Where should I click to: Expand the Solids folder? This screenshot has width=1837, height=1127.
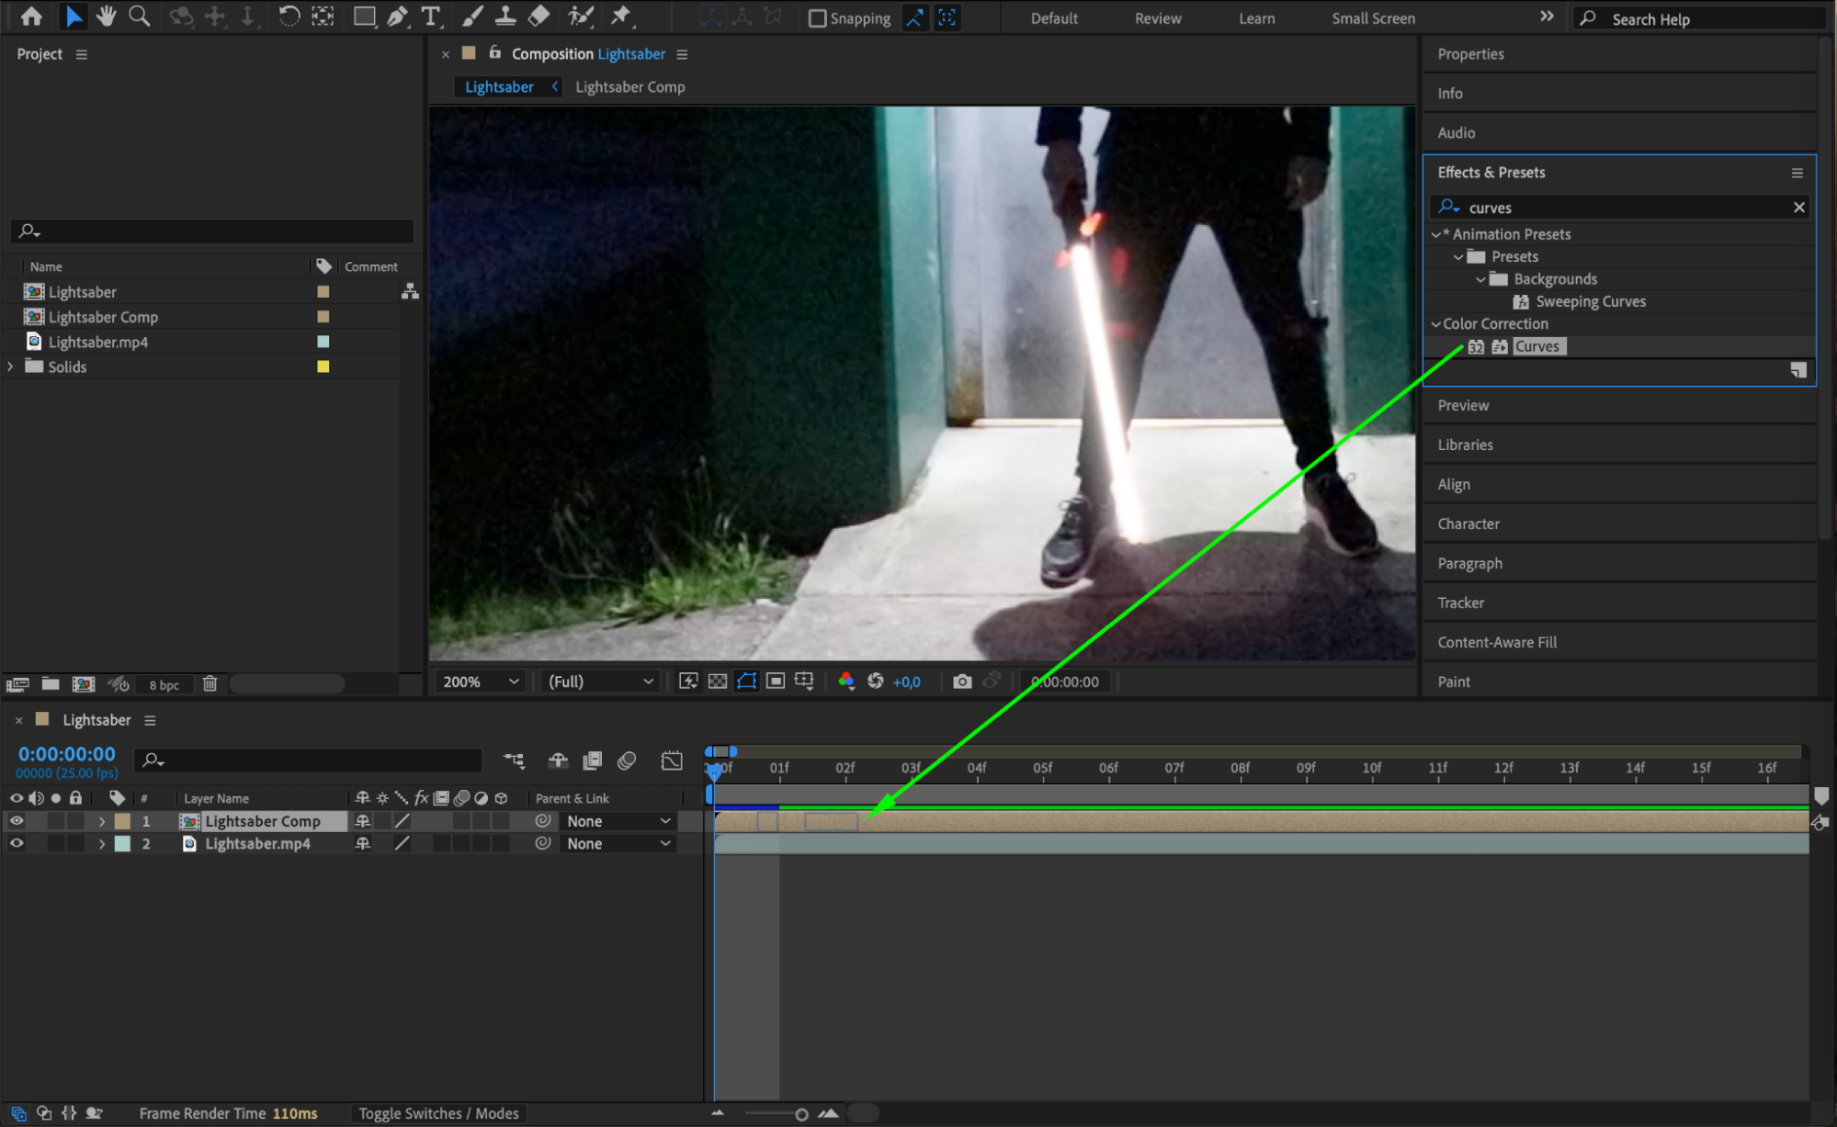[x=11, y=366]
